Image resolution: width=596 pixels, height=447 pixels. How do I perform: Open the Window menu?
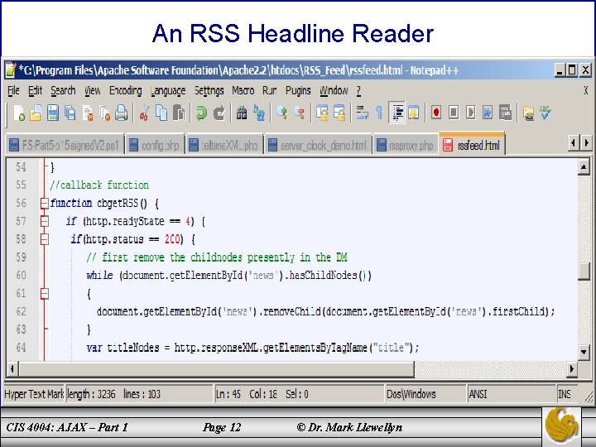point(334,90)
